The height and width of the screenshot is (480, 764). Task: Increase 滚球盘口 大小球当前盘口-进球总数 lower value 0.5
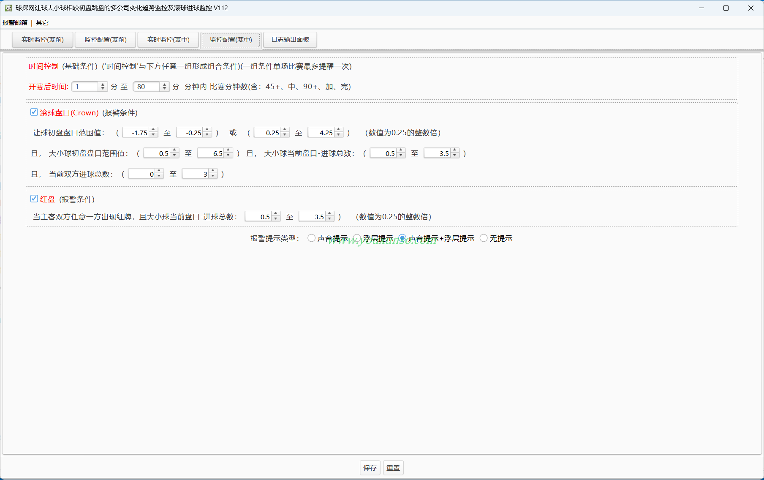[x=401, y=151]
